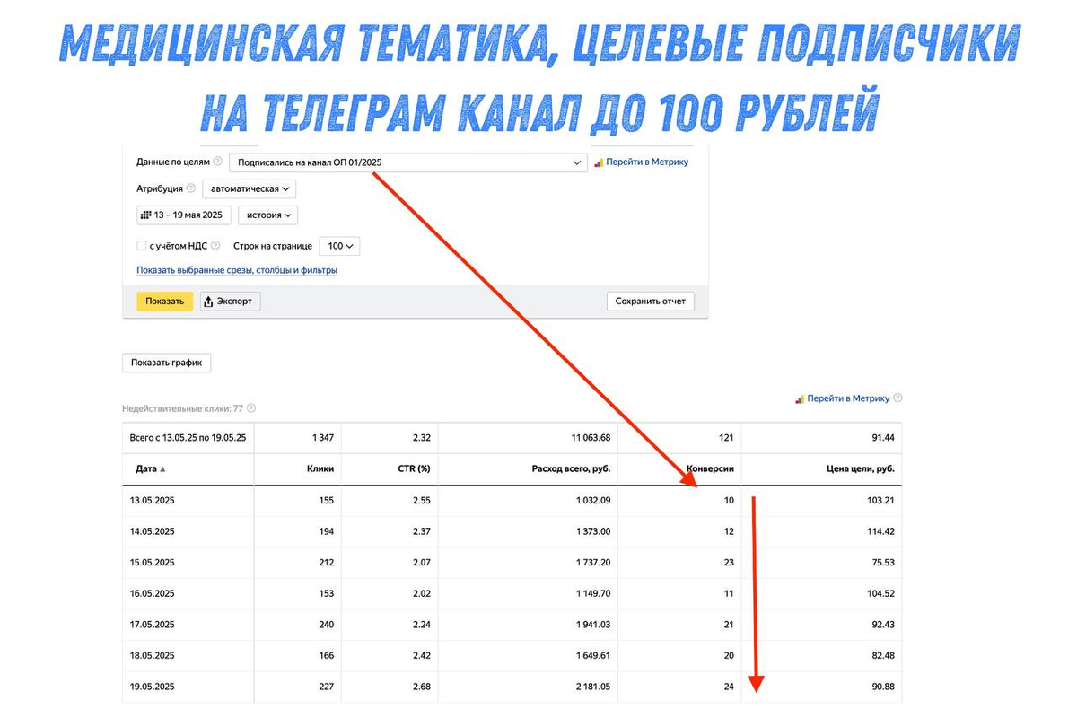Sort by Клики column header

point(320,469)
